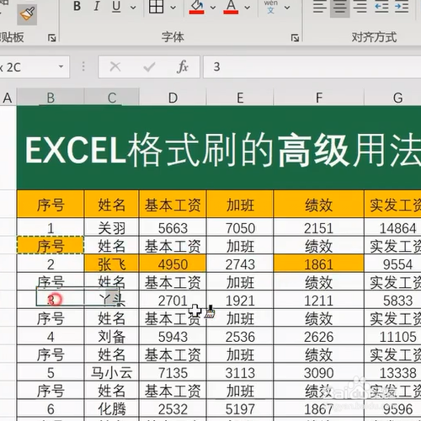Select column B header

(x=51, y=98)
